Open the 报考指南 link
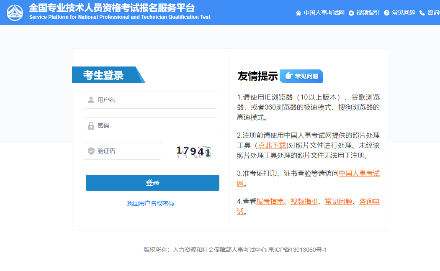The width and height of the screenshot is (440, 271). pos(270,202)
